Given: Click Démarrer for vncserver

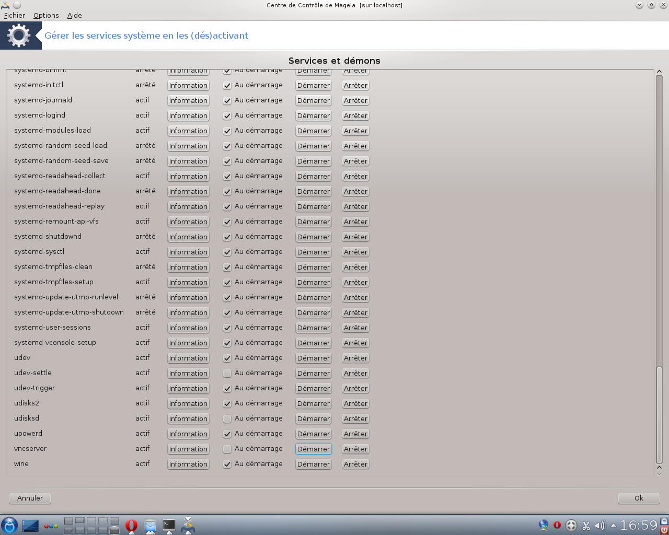Looking at the screenshot, I should (x=314, y=449).
